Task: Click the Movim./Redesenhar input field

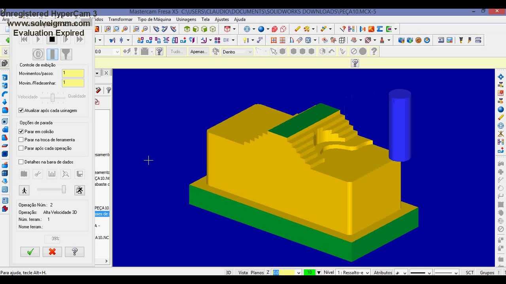Action: point(73,83)
